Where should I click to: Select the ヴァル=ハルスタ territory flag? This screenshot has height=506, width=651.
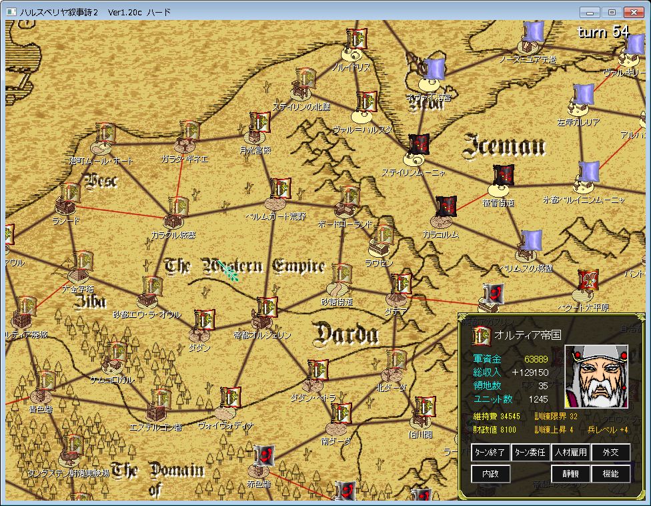(367, 101)
